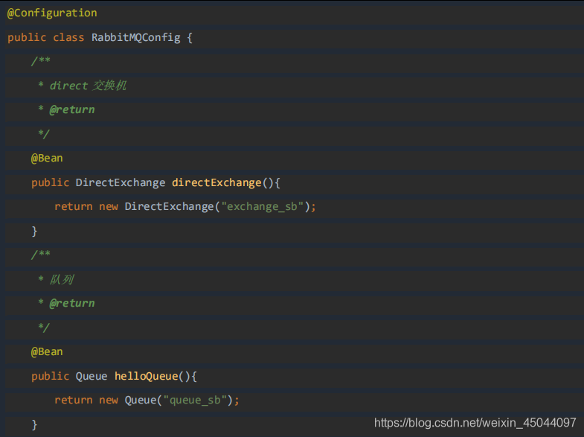Click the @Configuration annotation

(52, 13)
